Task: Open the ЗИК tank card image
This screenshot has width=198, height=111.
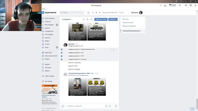Action: (x=78, y=31)
